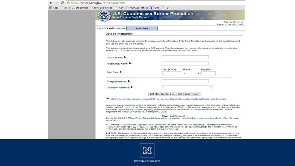Click the browser forward arrow

(57, 3)
